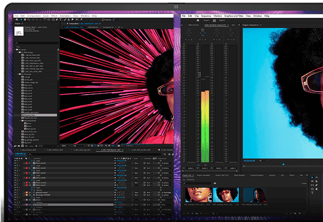Open the Libraries panel tab in Premiere
The height and width of the screenshot is (222, 323).
272,175
